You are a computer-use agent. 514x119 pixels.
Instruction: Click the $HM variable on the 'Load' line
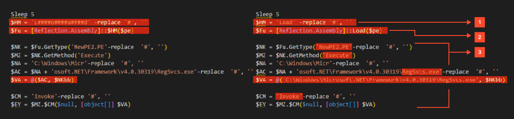click(261, 22)
